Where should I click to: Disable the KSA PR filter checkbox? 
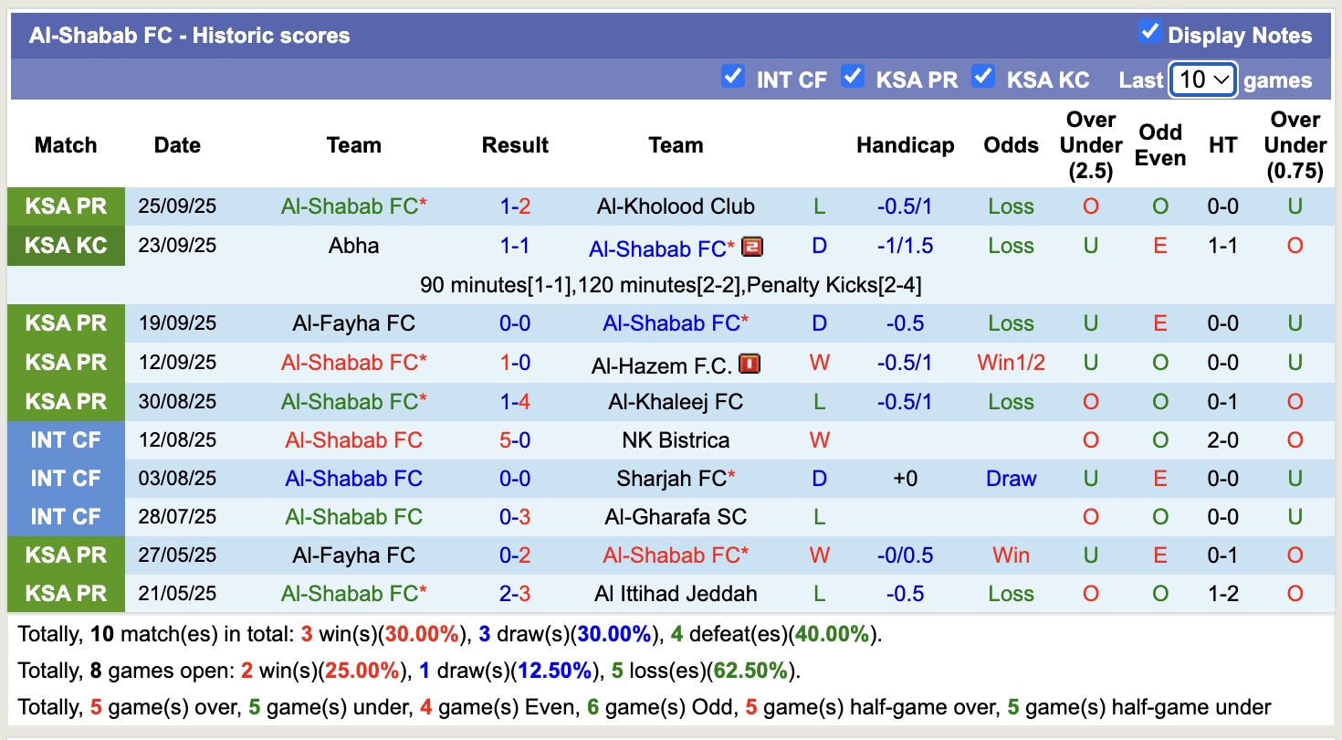[x=853, y=76]
